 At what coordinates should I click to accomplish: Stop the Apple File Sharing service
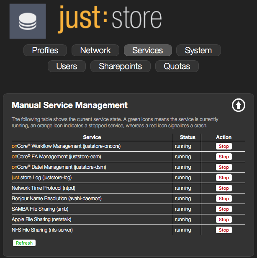pyautogui.click(x=224, y=219)
